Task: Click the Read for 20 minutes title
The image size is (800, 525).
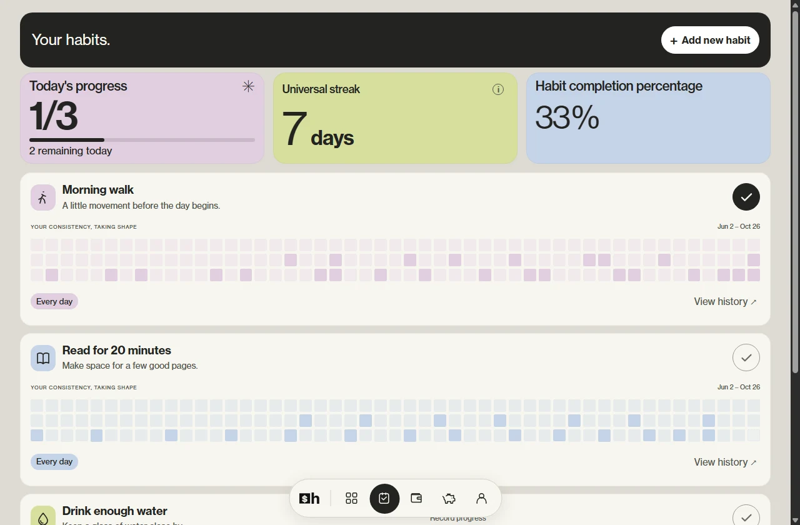Action: click(x=117, y=350)
